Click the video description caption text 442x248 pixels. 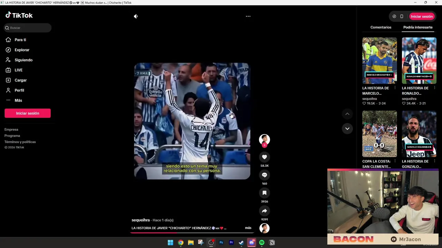(179, 228)
